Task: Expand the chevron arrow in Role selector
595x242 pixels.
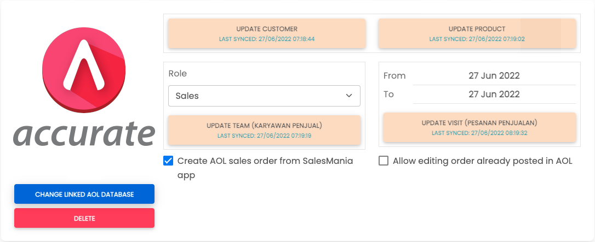Action: click(x=349, y=96)
